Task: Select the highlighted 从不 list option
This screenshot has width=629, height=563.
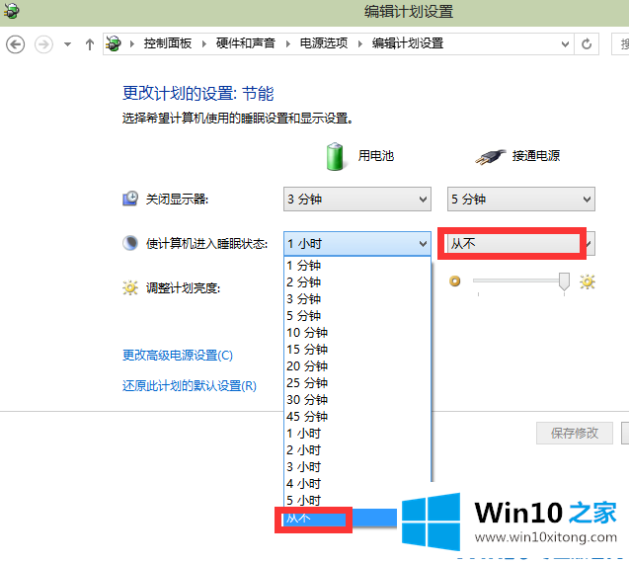Action: [x=341, y=518]
